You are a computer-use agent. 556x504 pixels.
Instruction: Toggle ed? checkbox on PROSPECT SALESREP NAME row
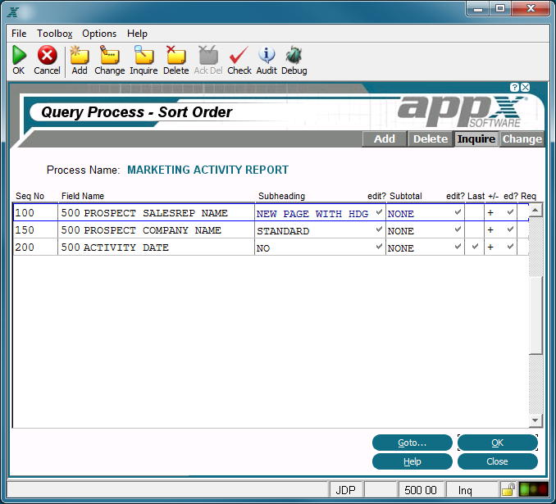tap(510, 212)
